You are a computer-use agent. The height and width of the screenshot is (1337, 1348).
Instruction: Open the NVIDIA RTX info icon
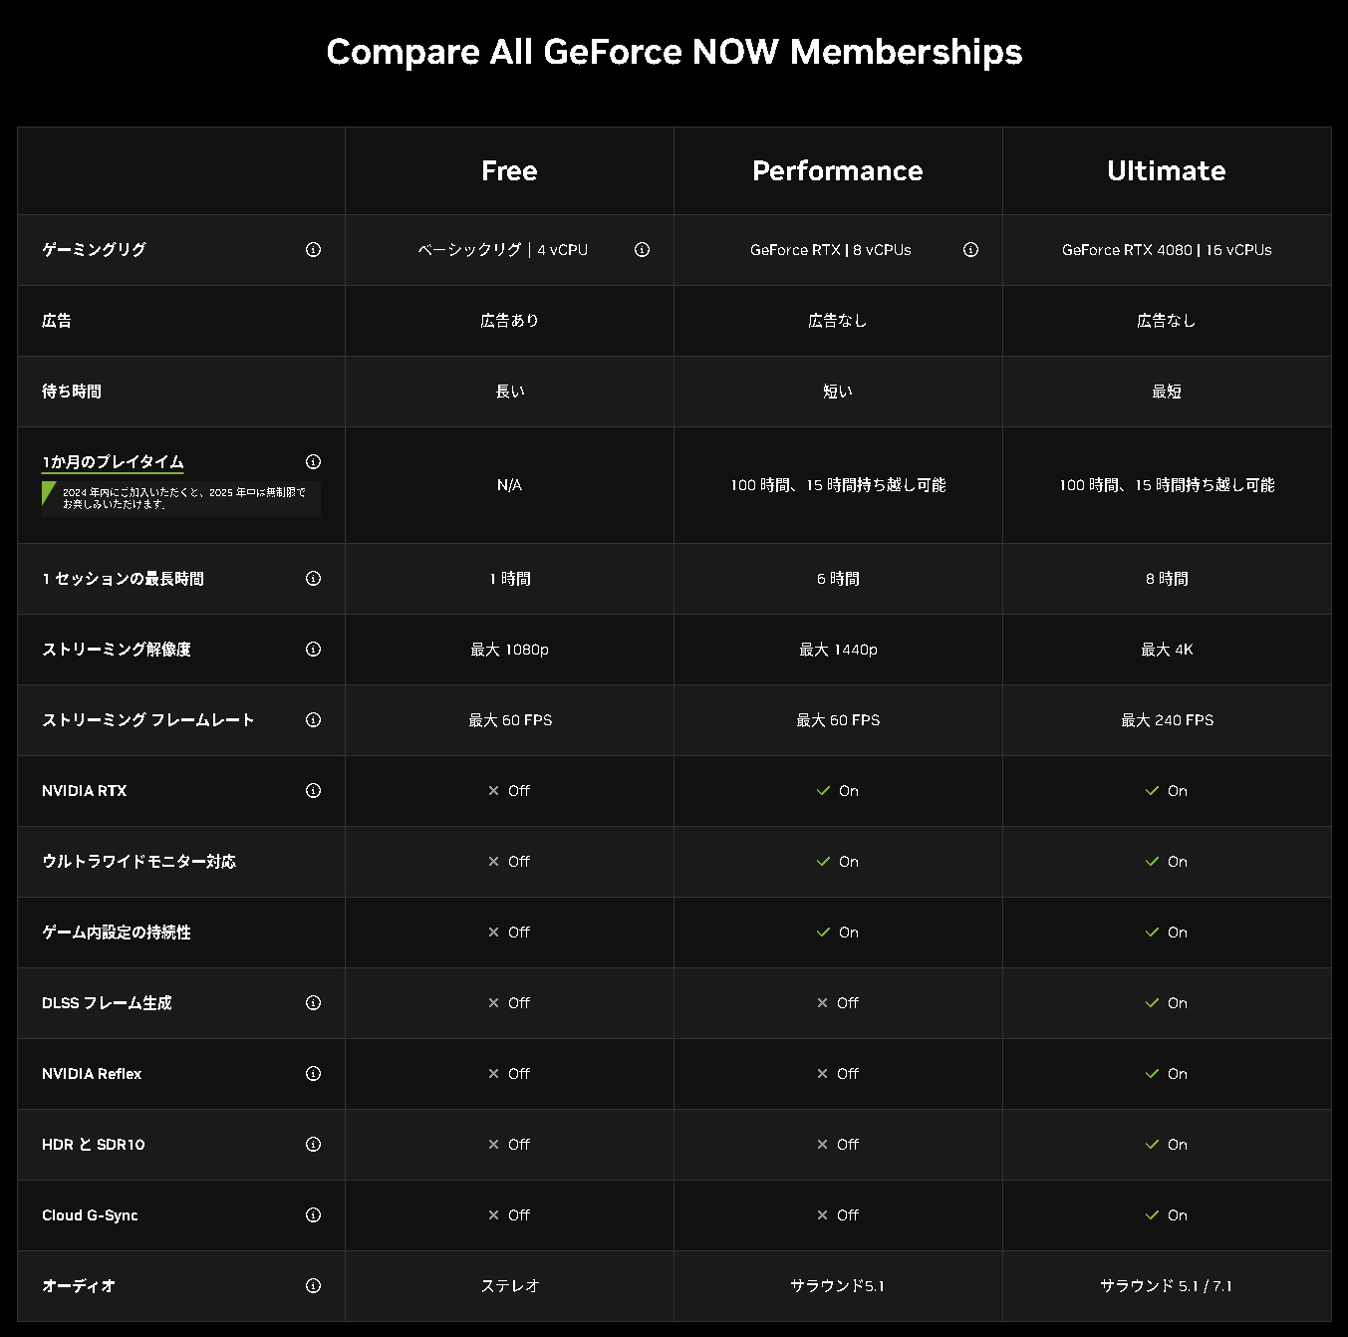pyautogui.click(x=313, y=791)
